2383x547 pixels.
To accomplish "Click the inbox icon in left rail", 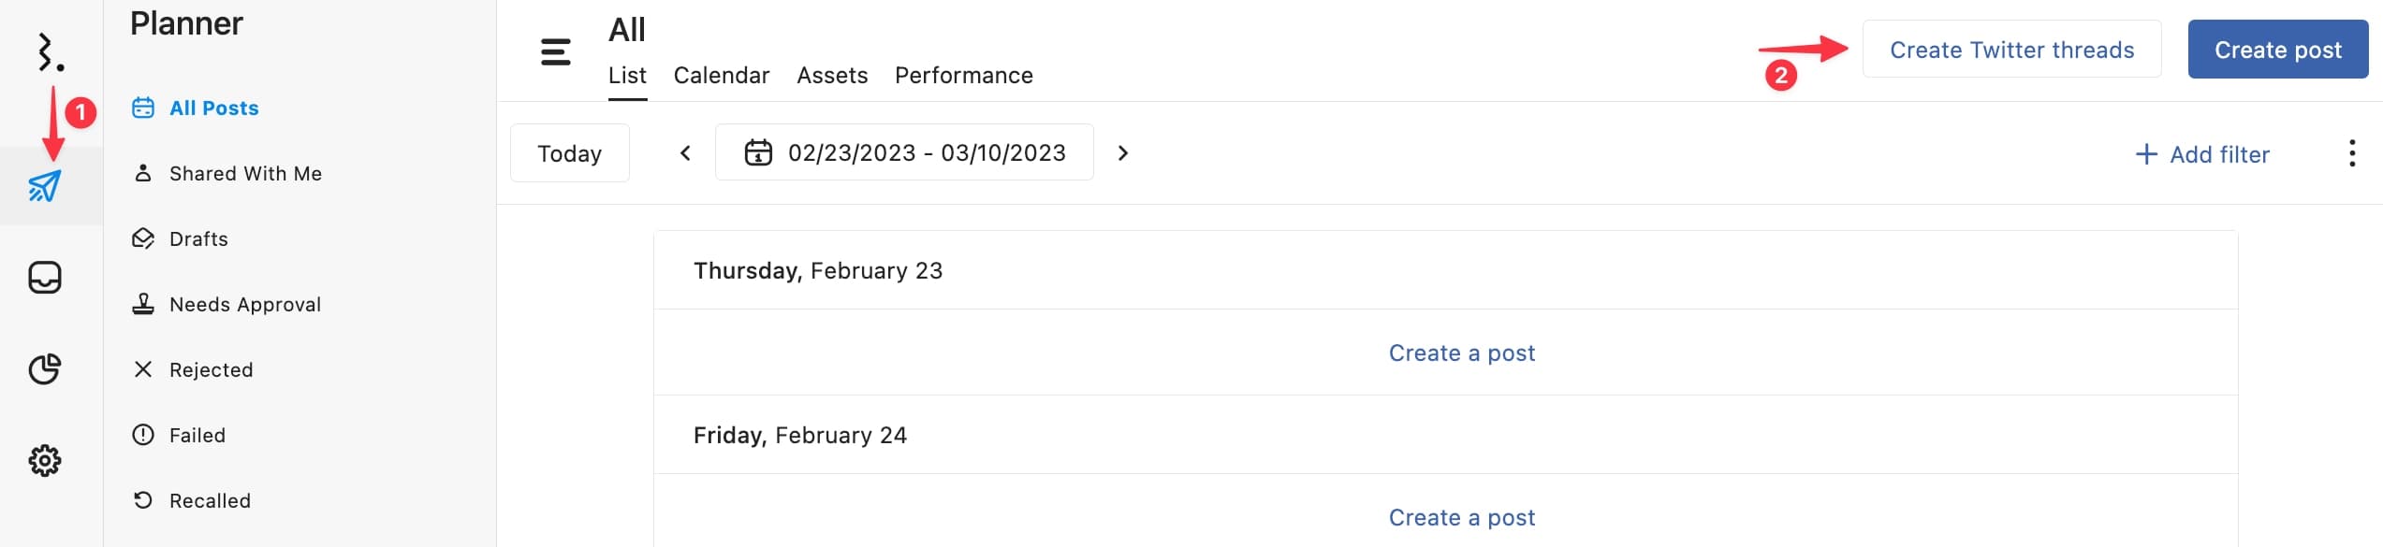I will 44,278.
